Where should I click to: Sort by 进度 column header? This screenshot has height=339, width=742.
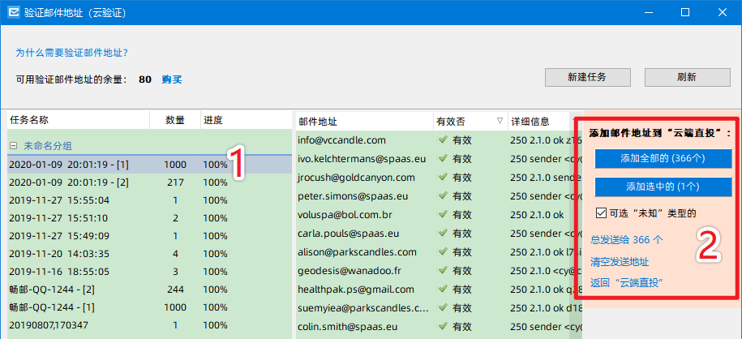click(246, 120)
